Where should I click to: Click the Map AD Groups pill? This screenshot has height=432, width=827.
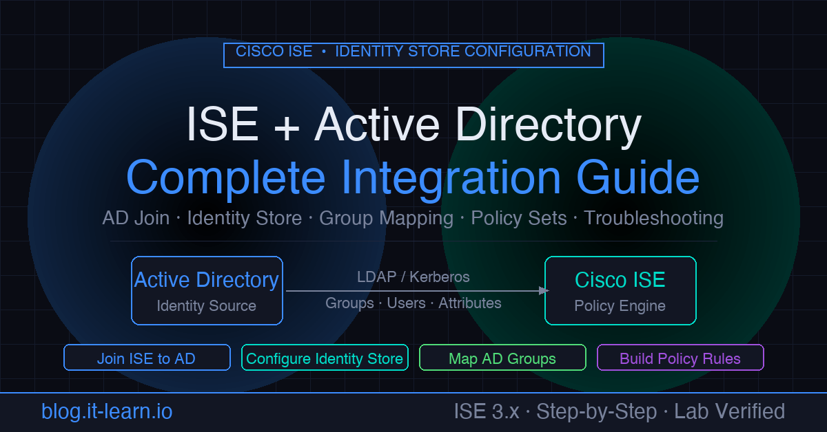point(502,358)
